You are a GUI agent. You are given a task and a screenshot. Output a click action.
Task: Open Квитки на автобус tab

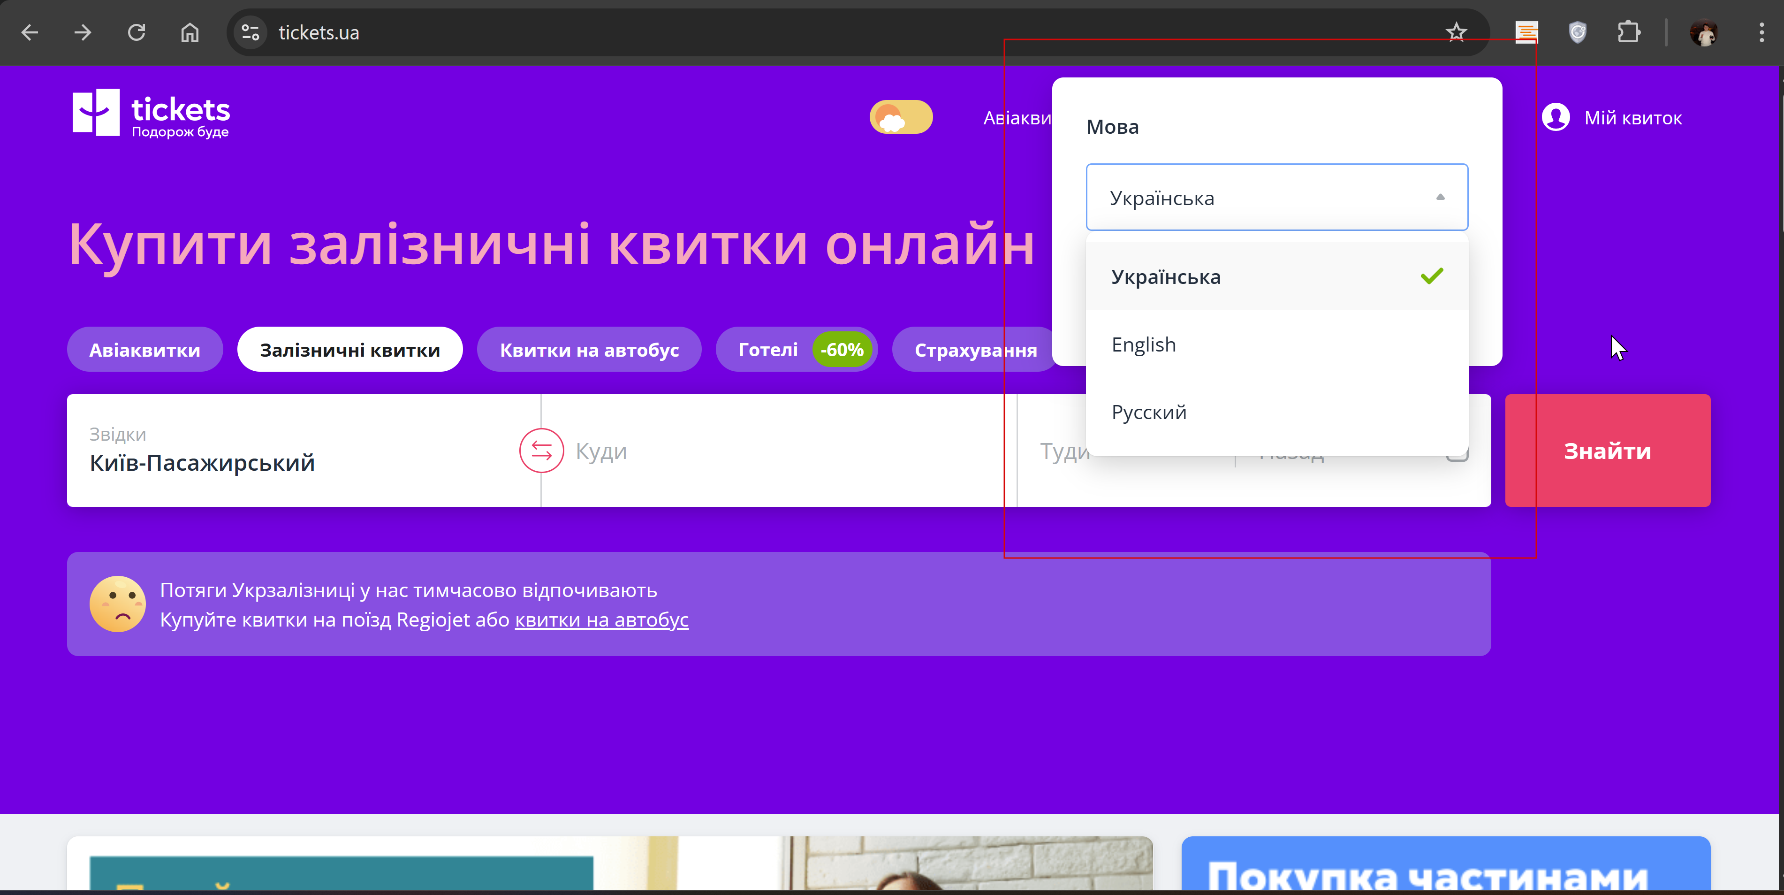coord(589,350)
